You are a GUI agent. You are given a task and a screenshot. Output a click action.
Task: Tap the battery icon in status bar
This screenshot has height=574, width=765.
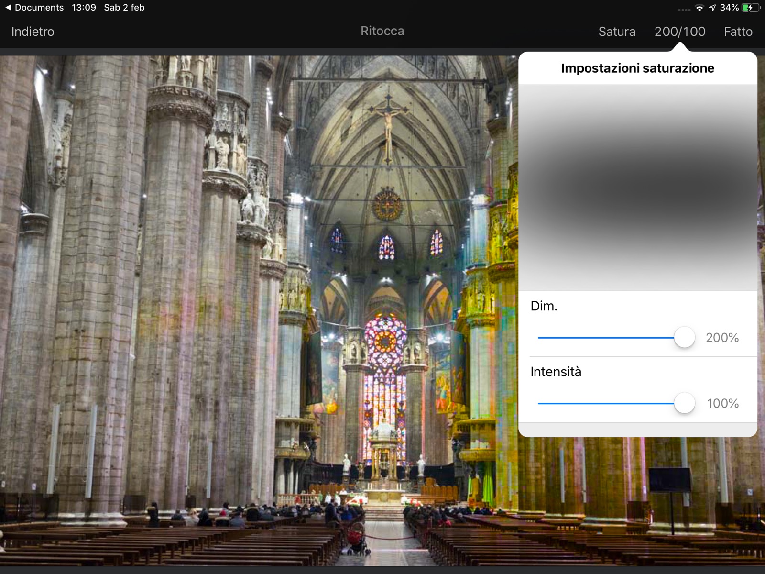coord(751,8)
